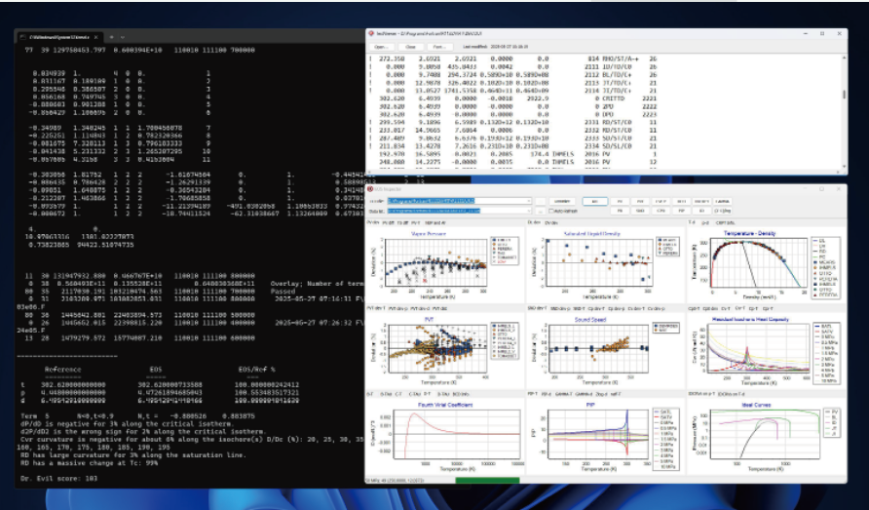Click the cmd.exe terminal tab
The image size is (869, 510).
(58, 37)
